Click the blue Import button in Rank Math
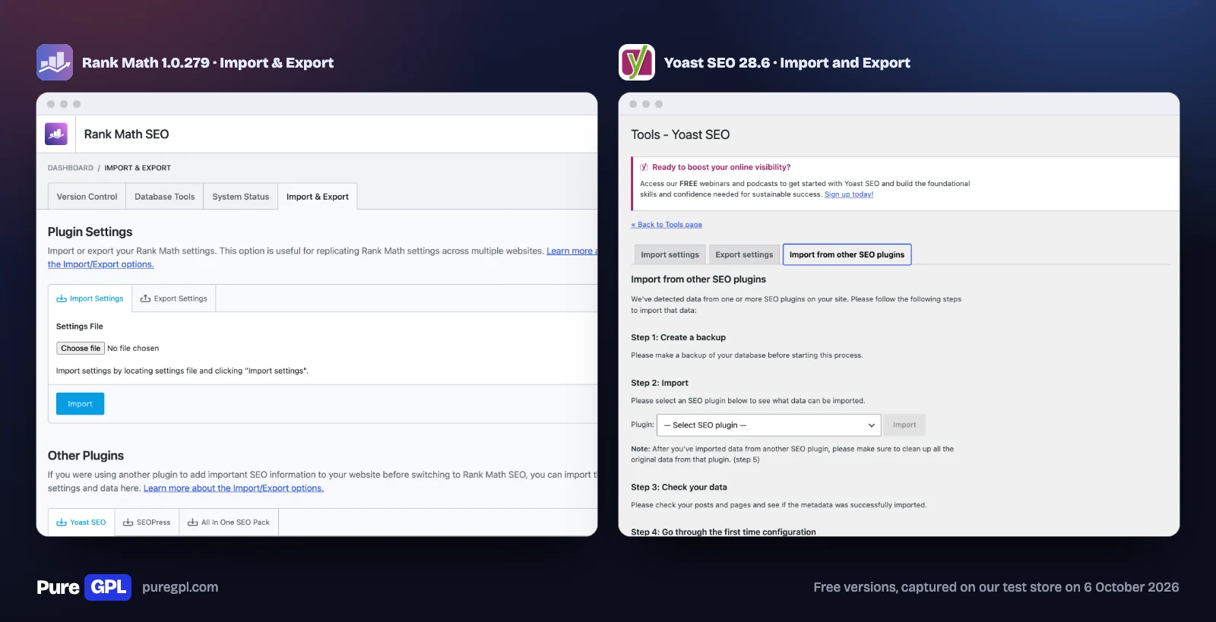The height and width of the screenshot is (622, 1216). [x=80, y=404]
